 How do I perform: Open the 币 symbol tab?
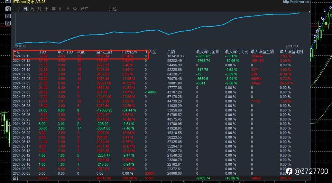click(x=60, y=9)
